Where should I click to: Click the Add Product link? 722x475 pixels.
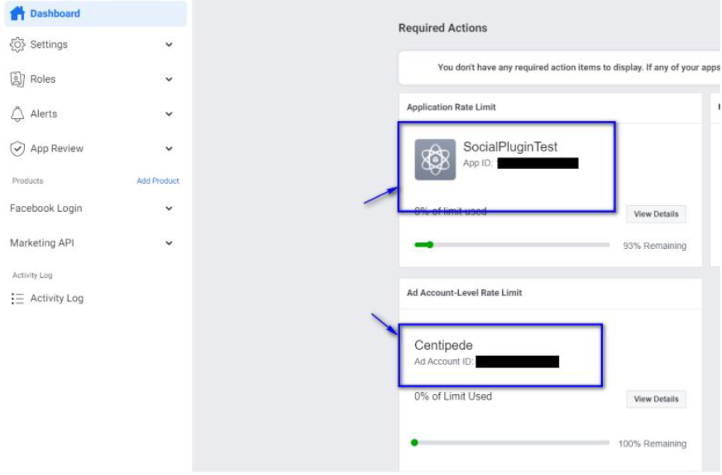(157, 181)
